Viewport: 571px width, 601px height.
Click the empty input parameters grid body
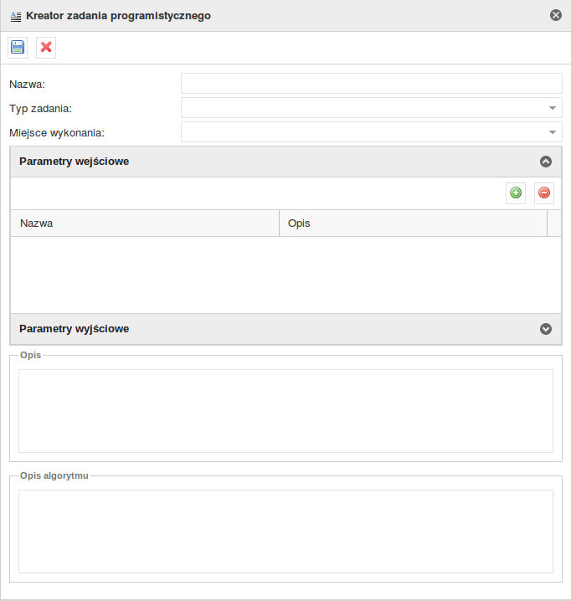[x=285, y=275]
